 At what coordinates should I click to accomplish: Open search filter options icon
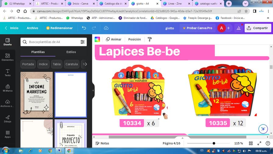[83, 42]
